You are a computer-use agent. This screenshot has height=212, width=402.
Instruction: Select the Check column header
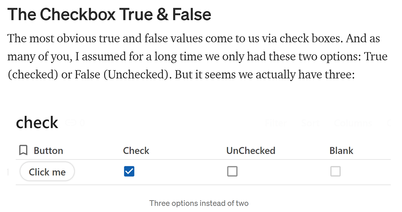[x=136, y=150]
